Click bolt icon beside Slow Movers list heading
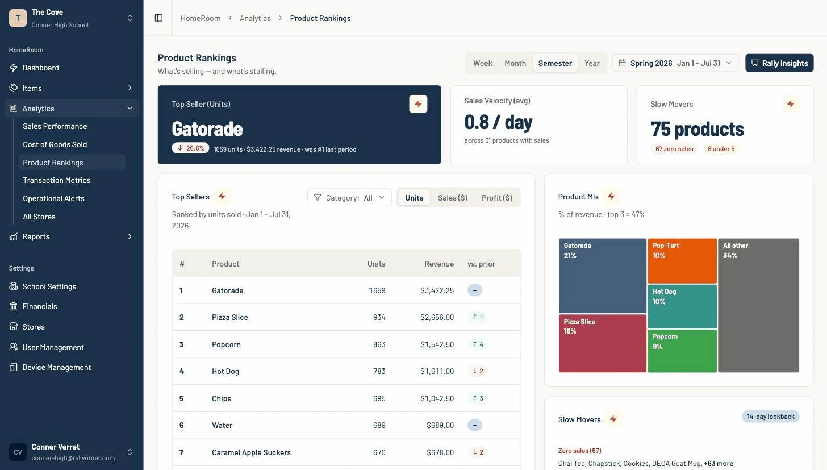This screenshot has height=470, width=827. (x=613, y=419)
